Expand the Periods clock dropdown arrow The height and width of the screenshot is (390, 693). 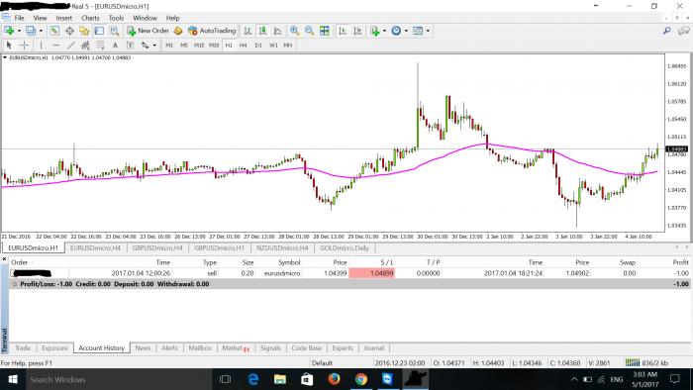point(406,31)
